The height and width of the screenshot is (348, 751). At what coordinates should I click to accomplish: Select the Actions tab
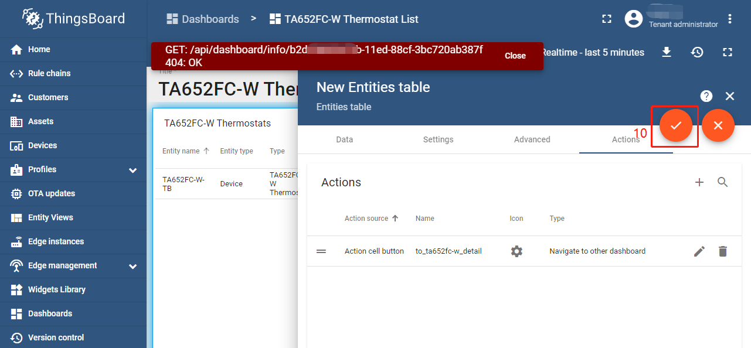[626, 139]
